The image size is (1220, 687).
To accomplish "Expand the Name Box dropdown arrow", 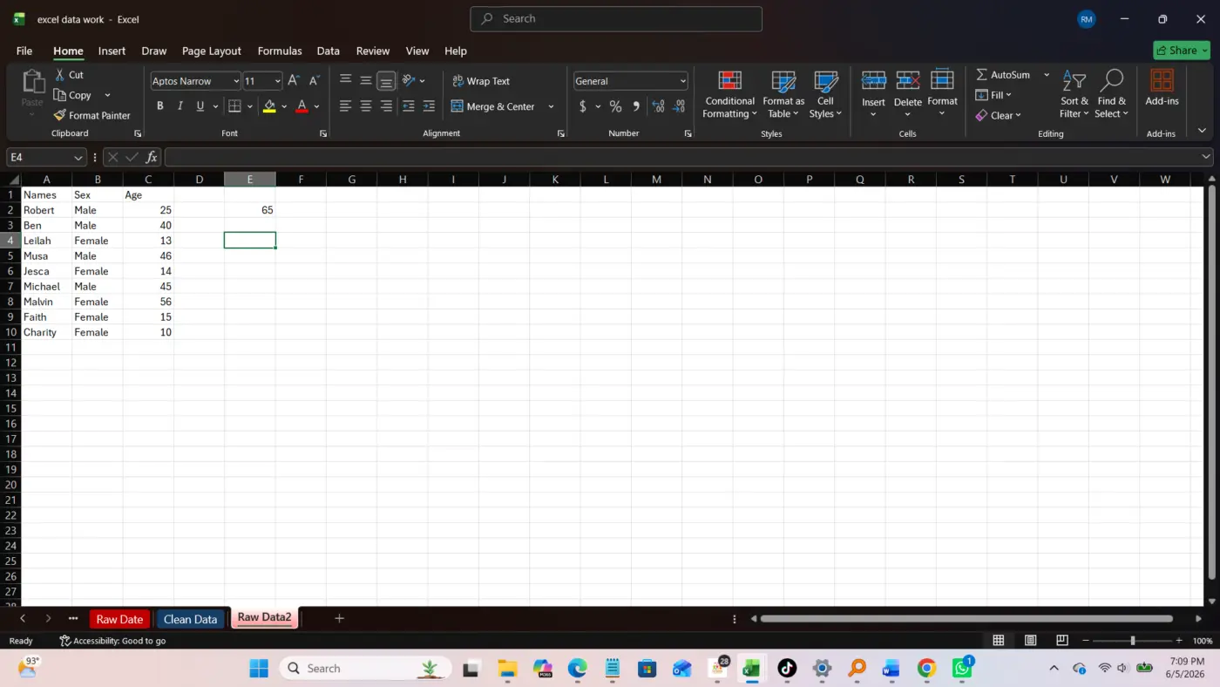I will click(78, 157).
